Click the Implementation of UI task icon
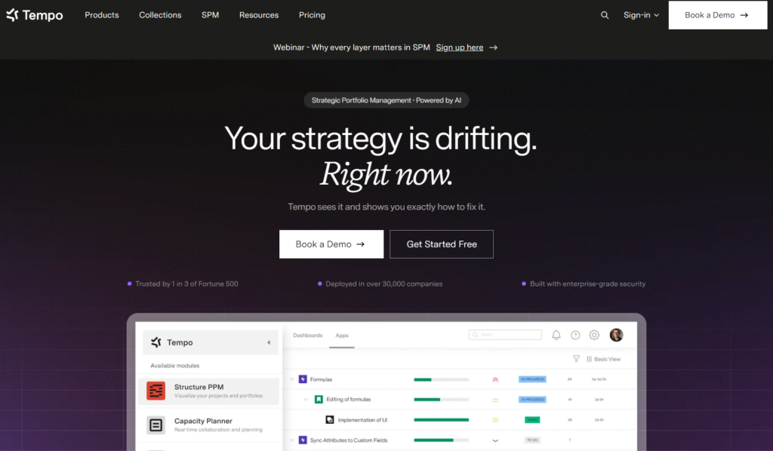This screenshot has width=773, height=451. (x=330, y=420)
